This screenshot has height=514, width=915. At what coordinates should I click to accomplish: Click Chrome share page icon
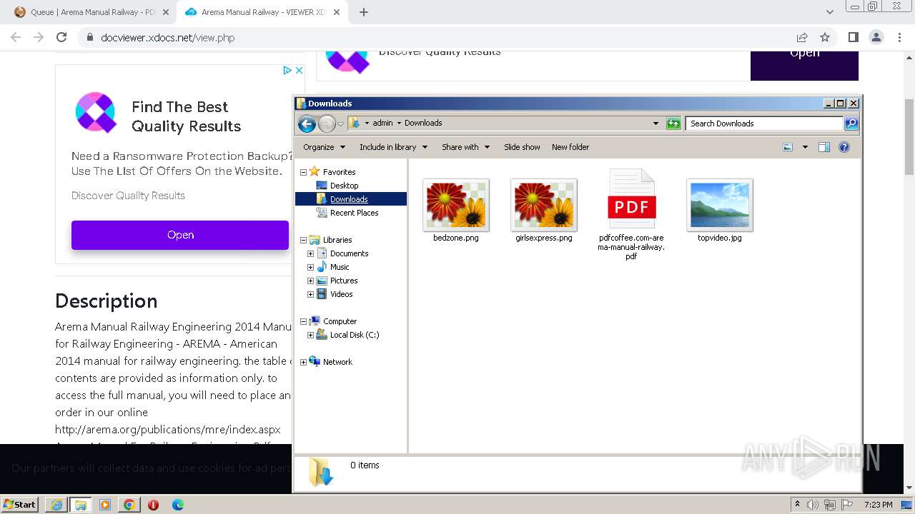802,37
